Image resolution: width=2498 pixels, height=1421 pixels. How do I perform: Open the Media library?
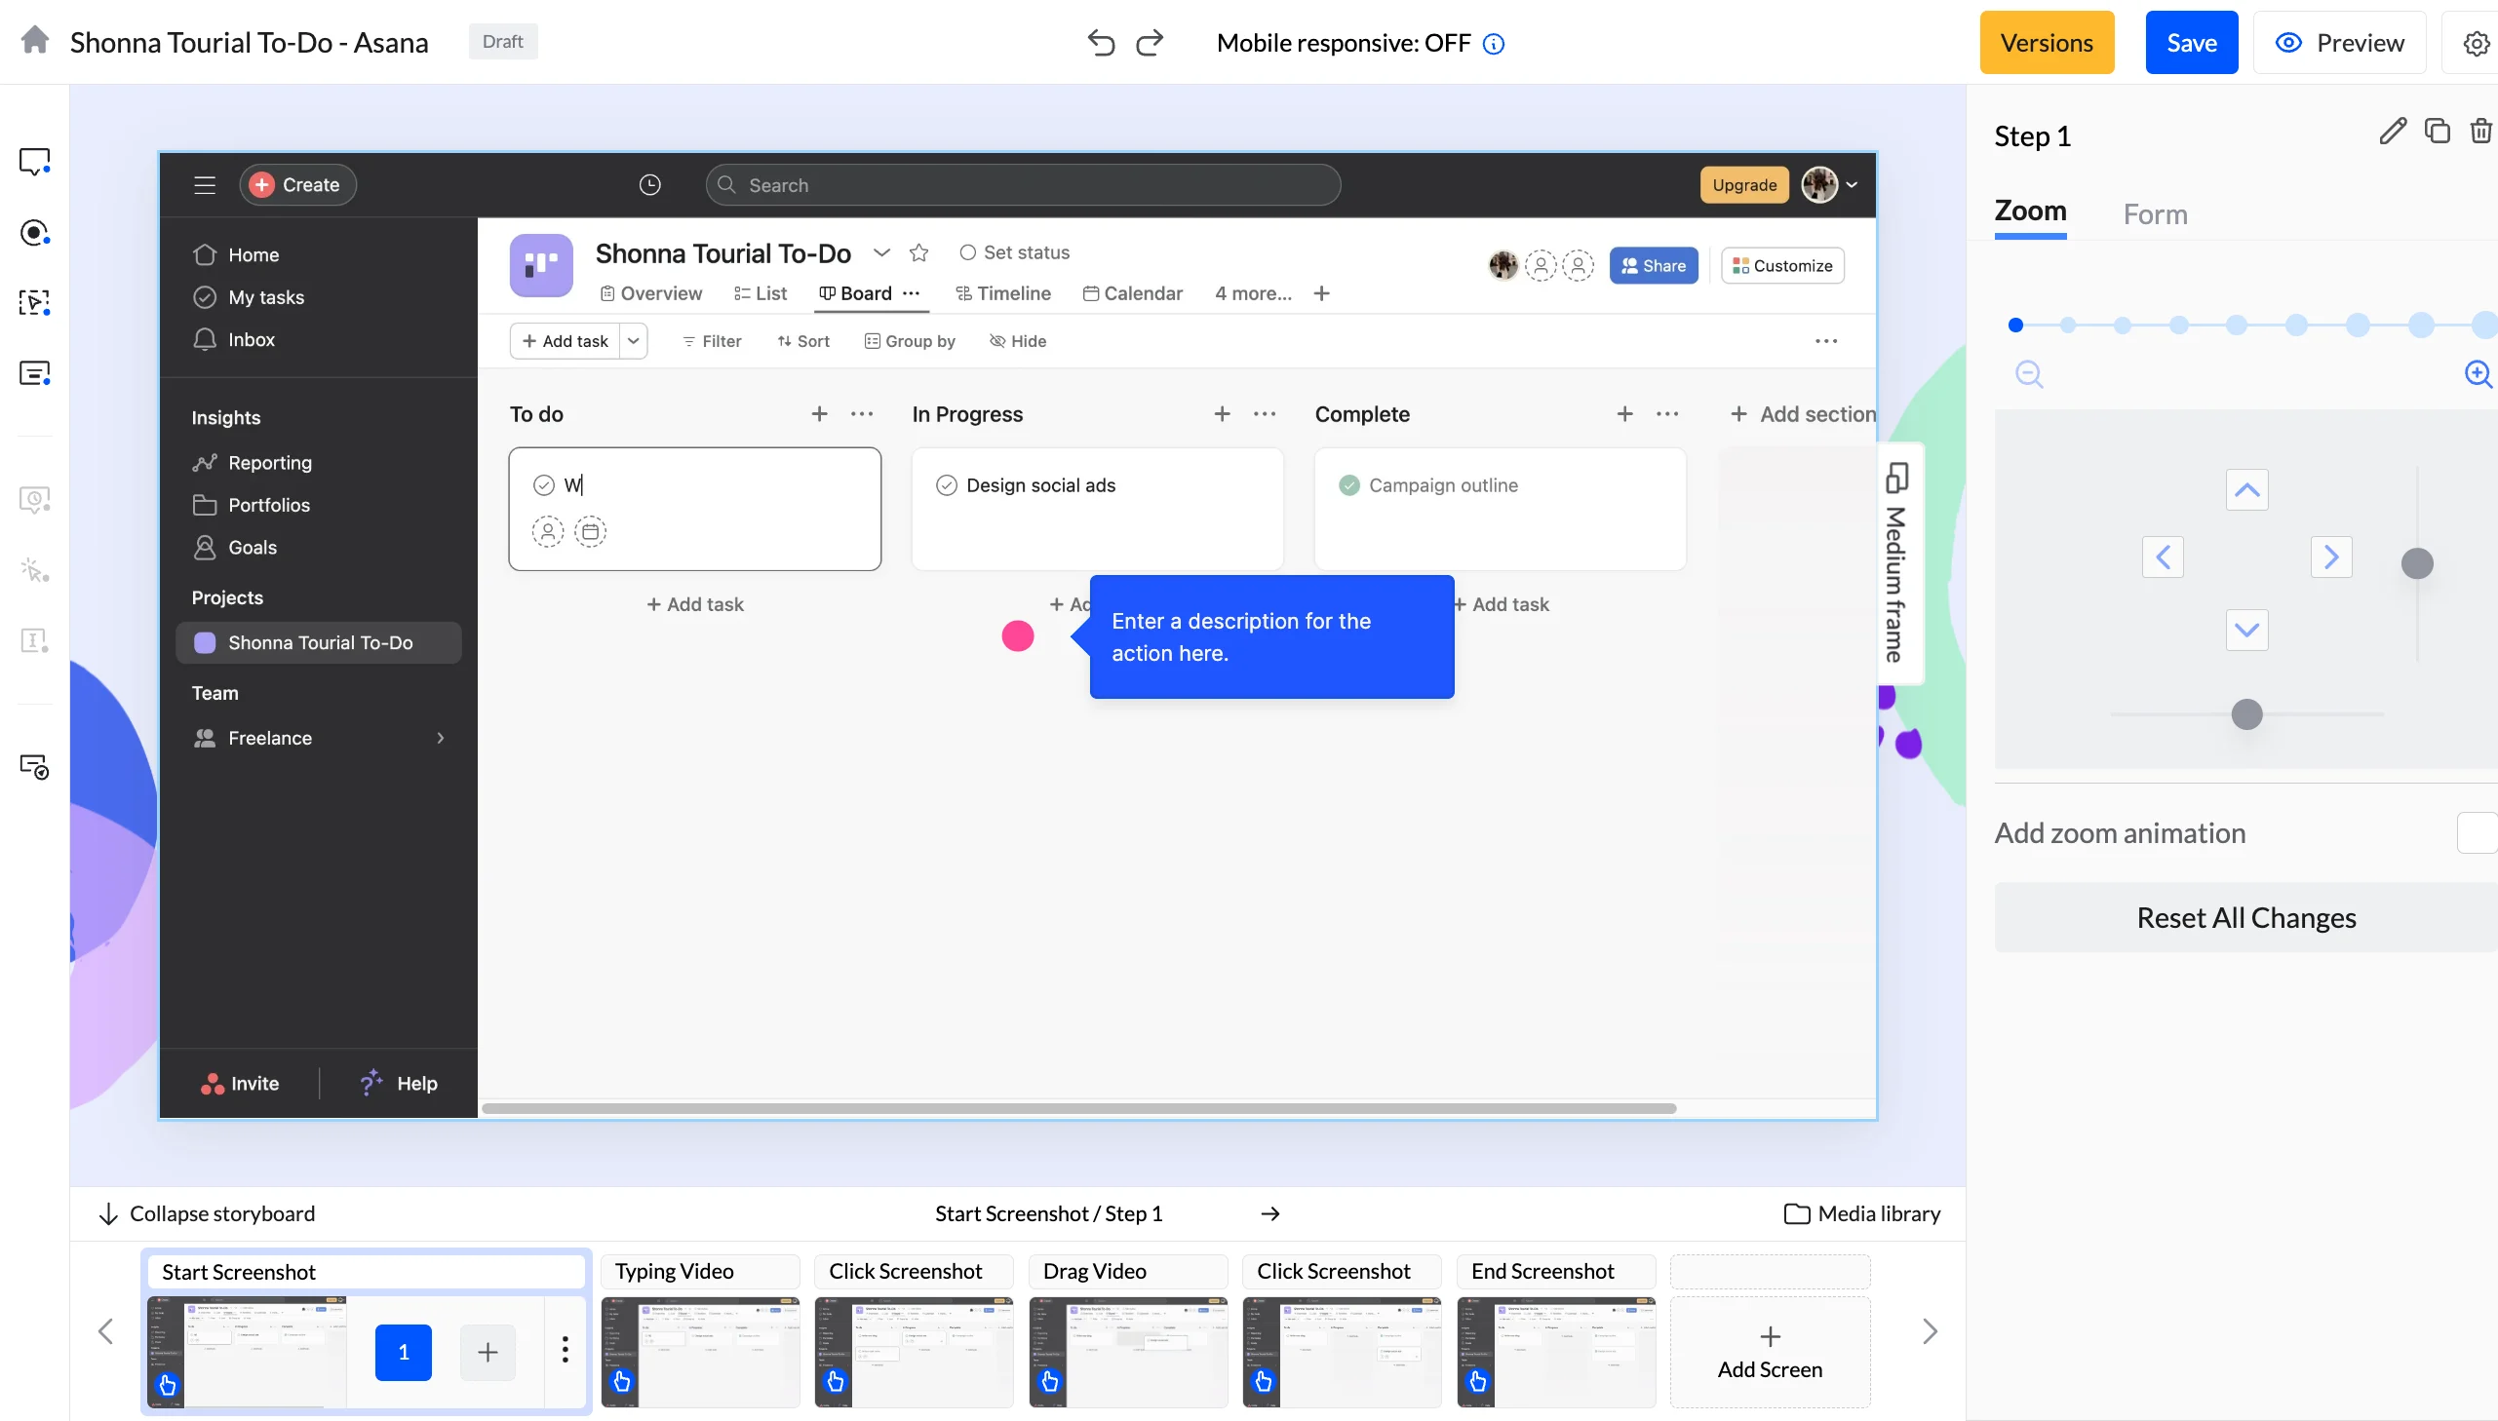pos(1861,1213)
